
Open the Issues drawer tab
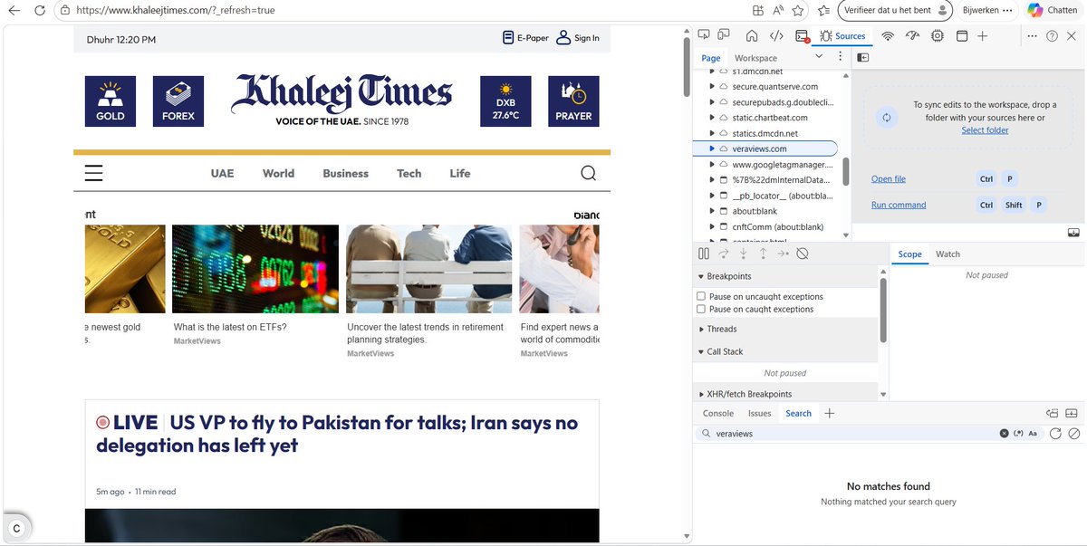[759, 413]
